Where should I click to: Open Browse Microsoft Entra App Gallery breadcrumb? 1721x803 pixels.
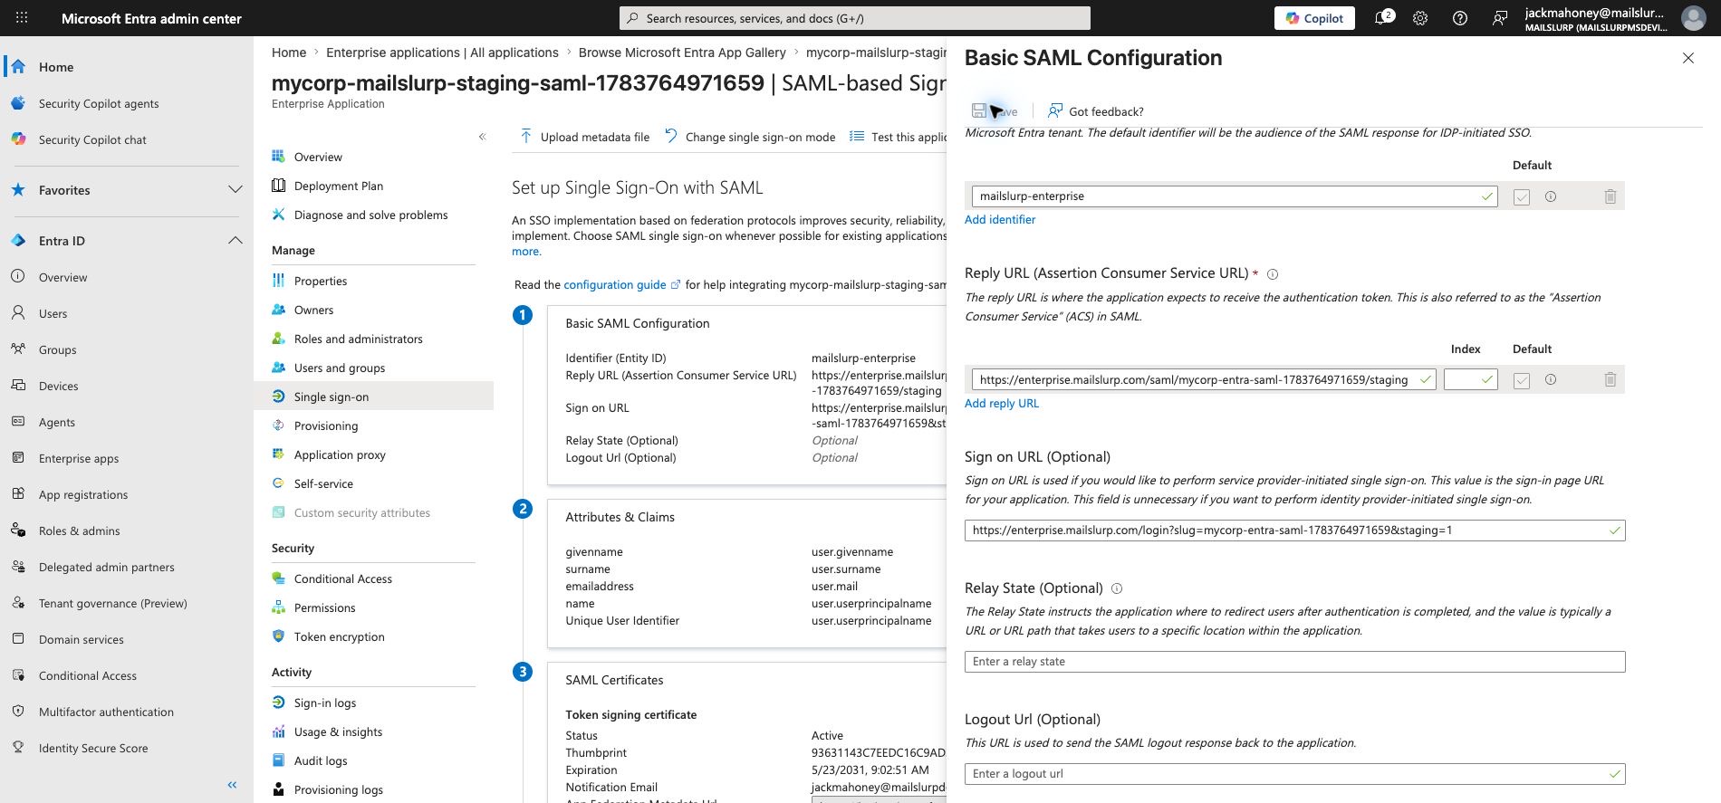coord(682,53)
